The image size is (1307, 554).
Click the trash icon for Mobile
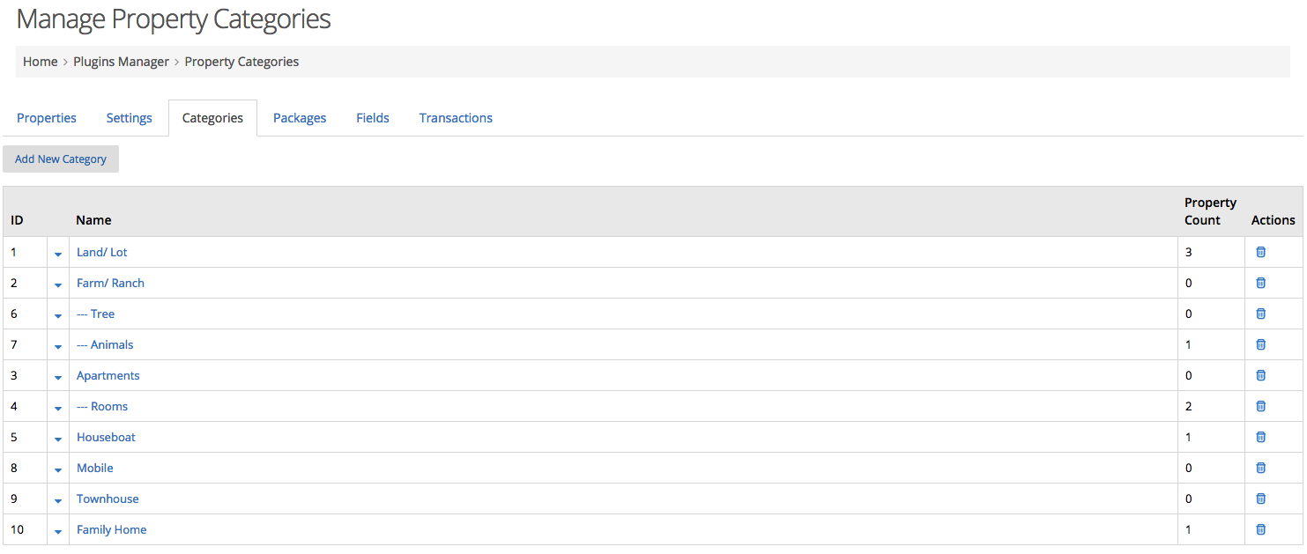click(x=1260, y=468)
